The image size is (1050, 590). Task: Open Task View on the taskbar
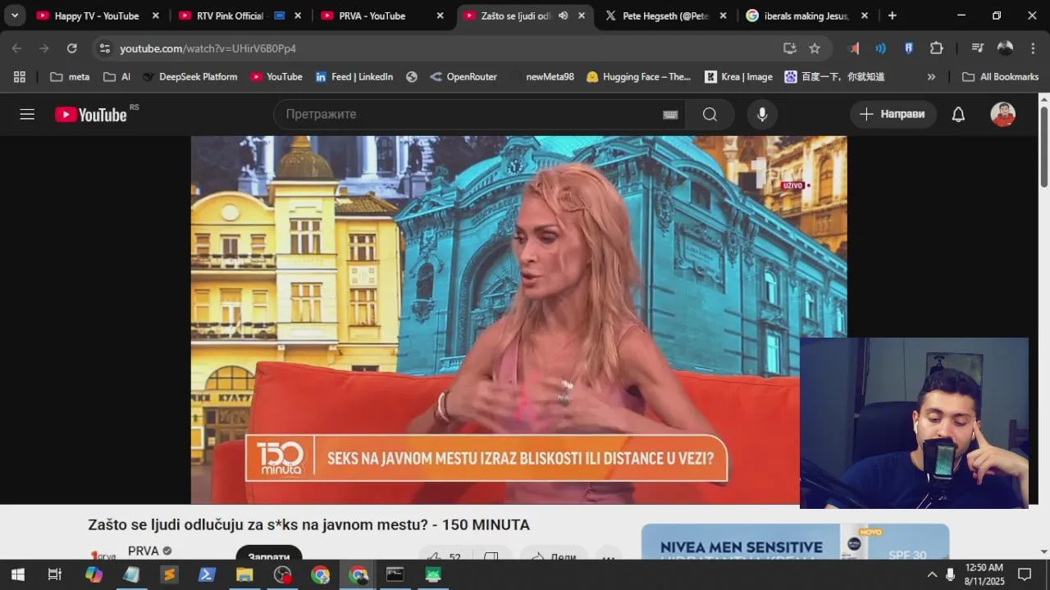tap(55, 574)
